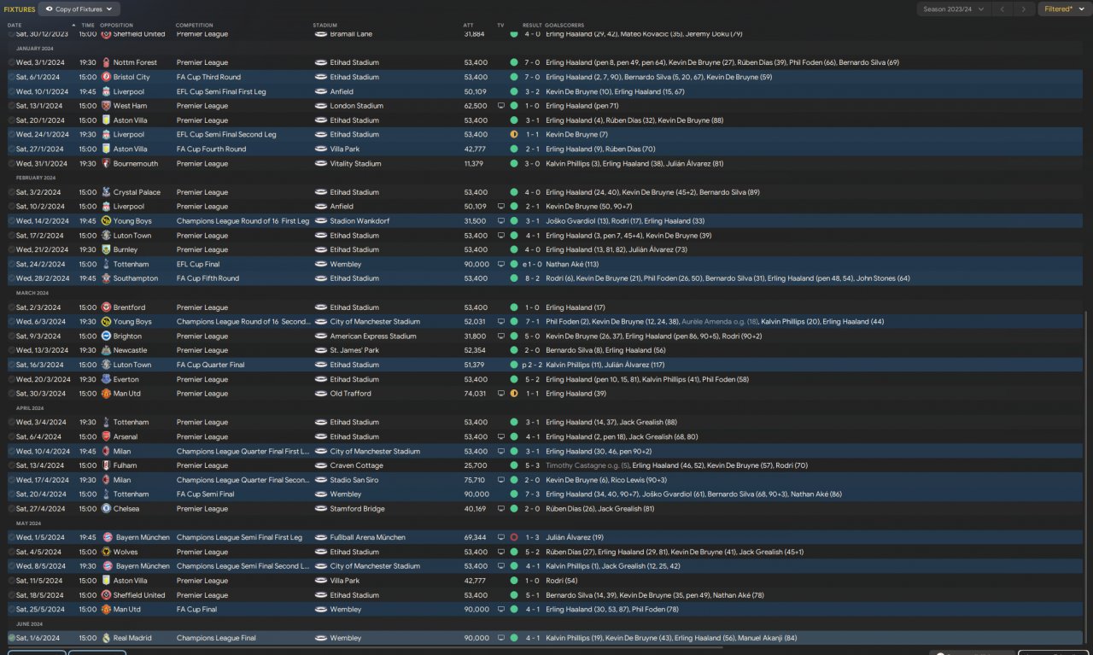Toggle the row checkmark for Sat, 1/6/2024
The height and width of the screenshot is (655, 1093).
pos(12,638)
